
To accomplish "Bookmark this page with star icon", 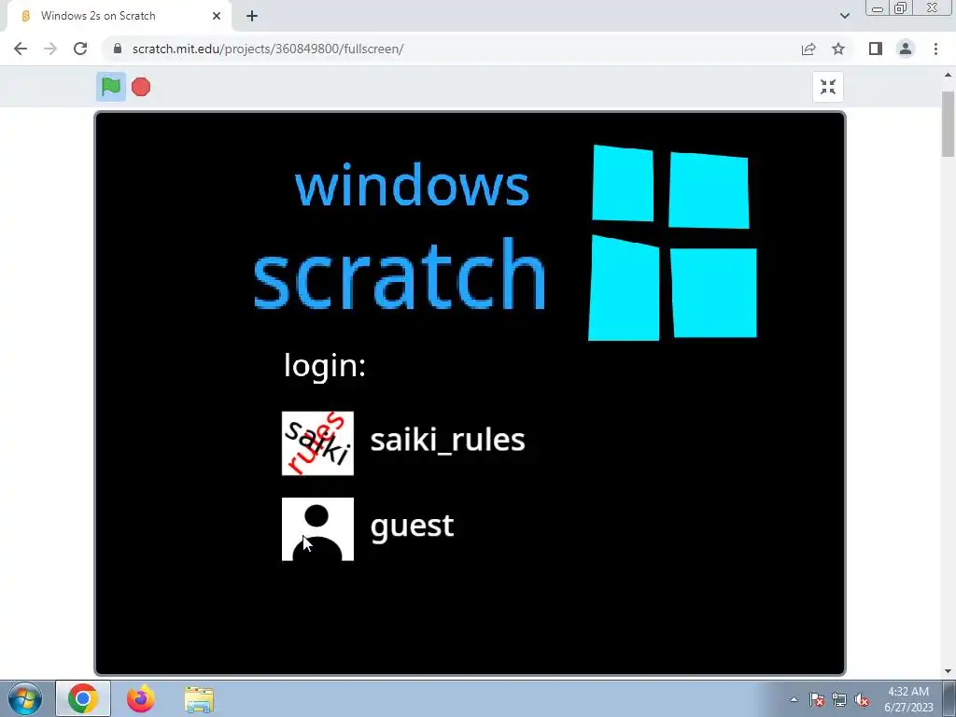I will coord(838,49).
